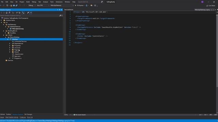Click the hot reload refresh icon
This screenshot has height=122, width=218.
[87, 5]
